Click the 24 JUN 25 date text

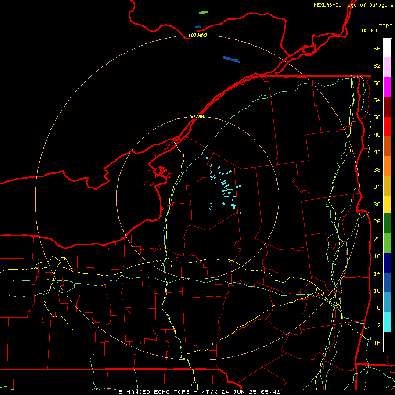(x=239, y=392)
